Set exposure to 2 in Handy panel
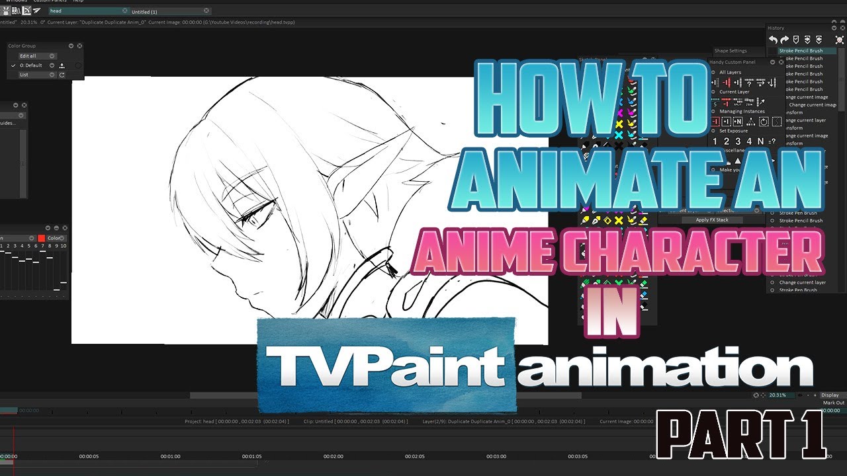 [727, 141]
